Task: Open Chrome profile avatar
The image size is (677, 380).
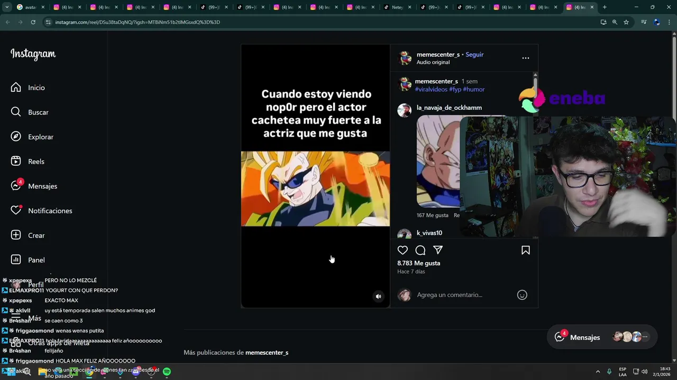Action: (656, 22)
